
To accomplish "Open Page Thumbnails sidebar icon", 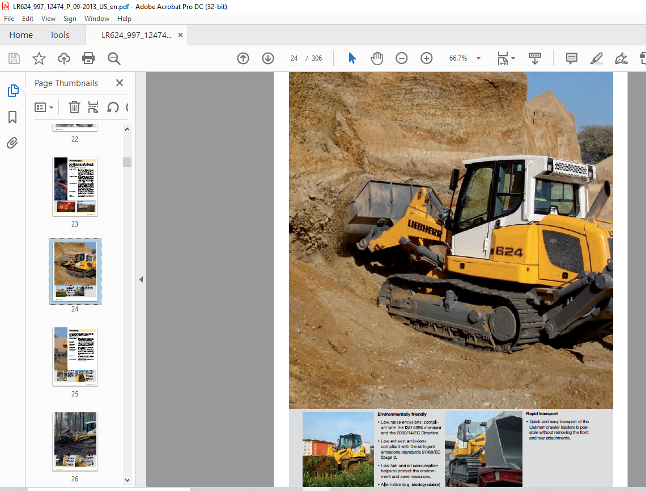I will (13, 91).
